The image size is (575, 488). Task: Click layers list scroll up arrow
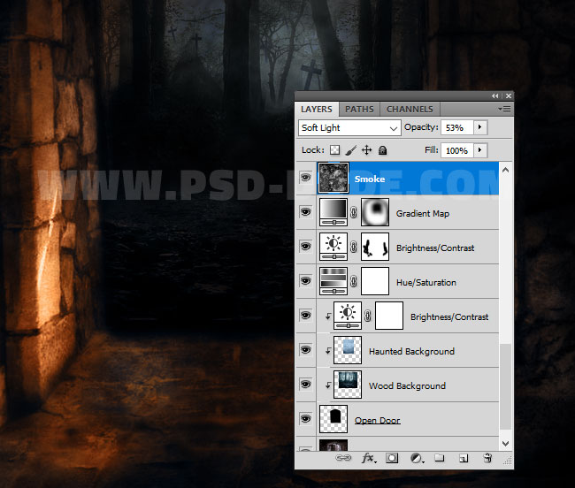click(x=506, y=170)
